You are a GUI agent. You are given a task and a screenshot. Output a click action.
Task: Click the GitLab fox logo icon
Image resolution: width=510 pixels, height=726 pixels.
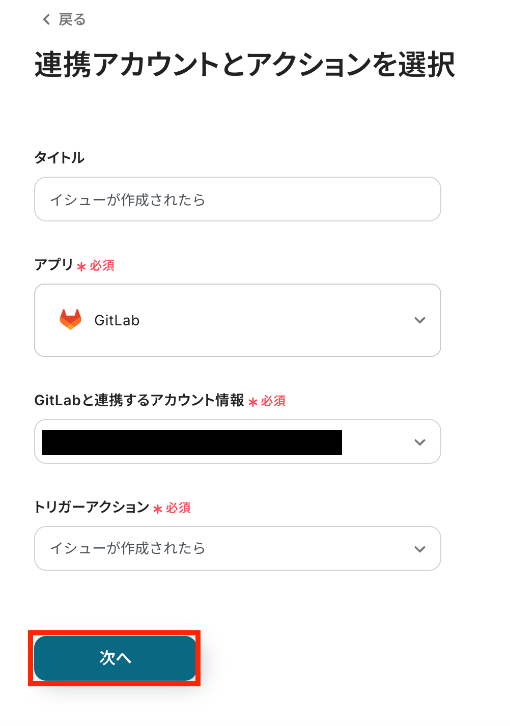point(71,320)
